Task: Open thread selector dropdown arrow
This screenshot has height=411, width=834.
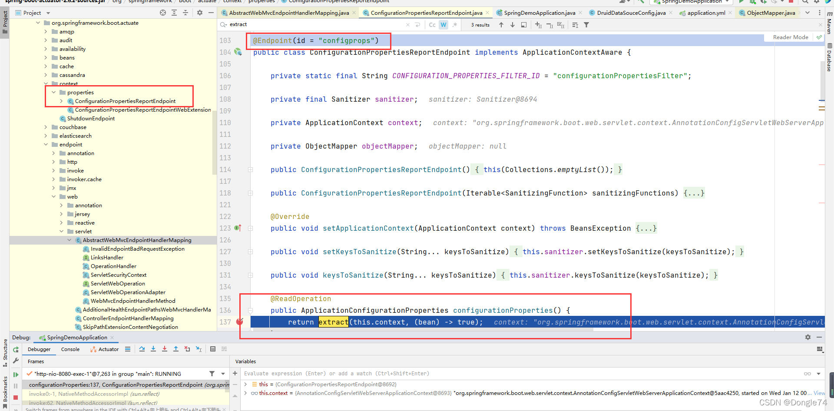Action: click(223, 374)
